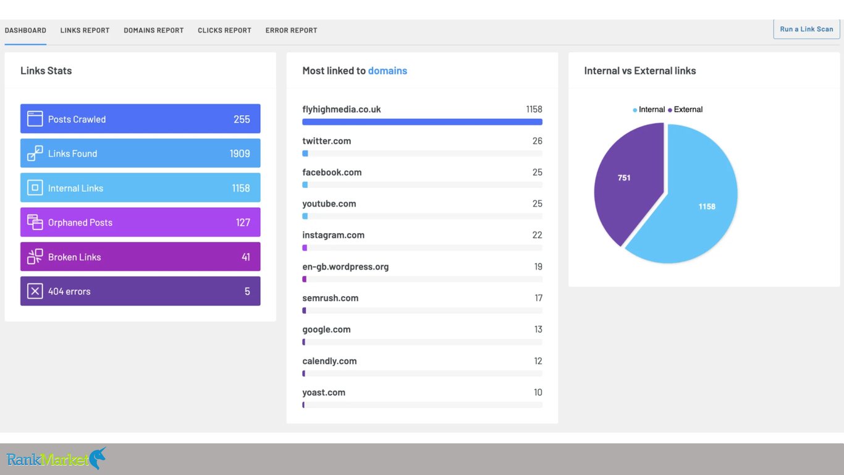844x475 pixels.
Task: Open the Clicks Report tab
Action: 224,30
